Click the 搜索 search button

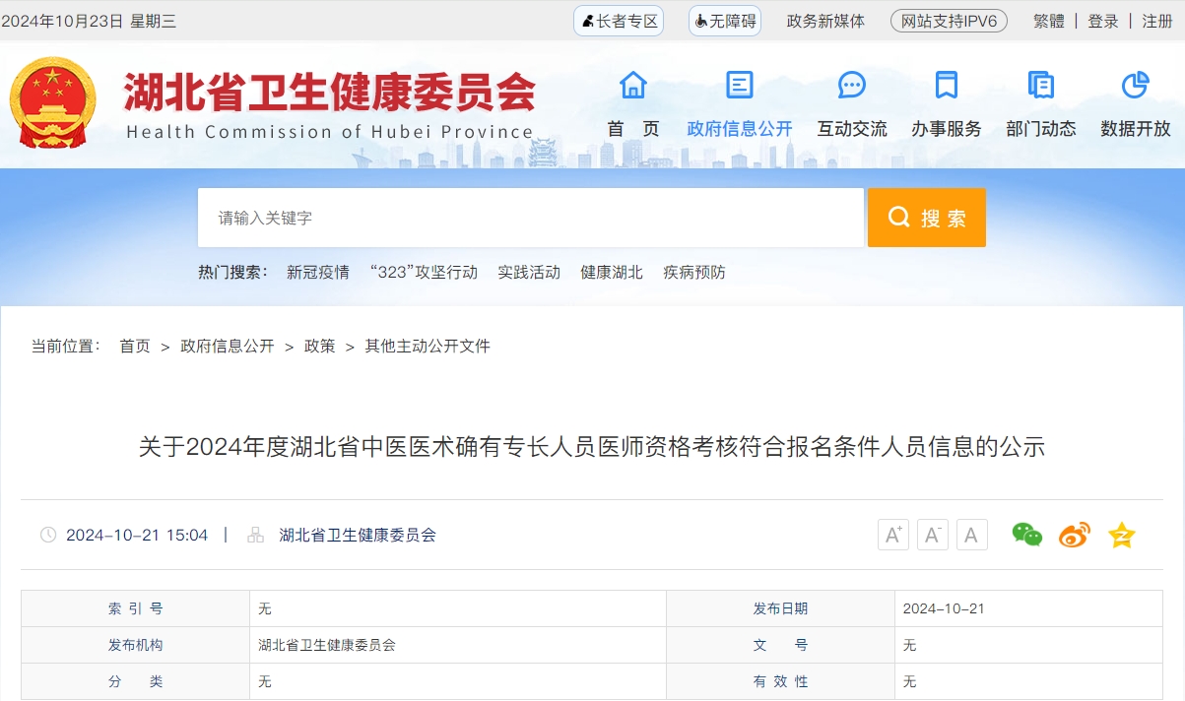pyautogui.click(x=927, y=218)
